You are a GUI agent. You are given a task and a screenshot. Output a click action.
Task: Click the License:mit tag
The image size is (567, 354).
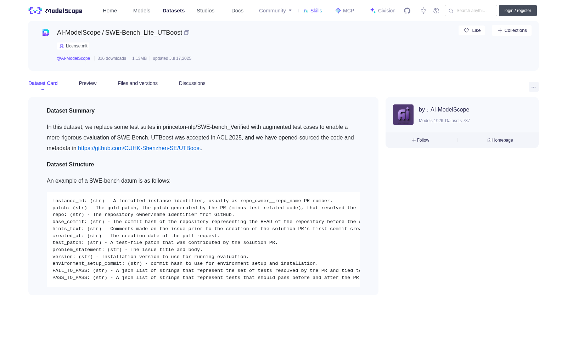coord(73,46)
